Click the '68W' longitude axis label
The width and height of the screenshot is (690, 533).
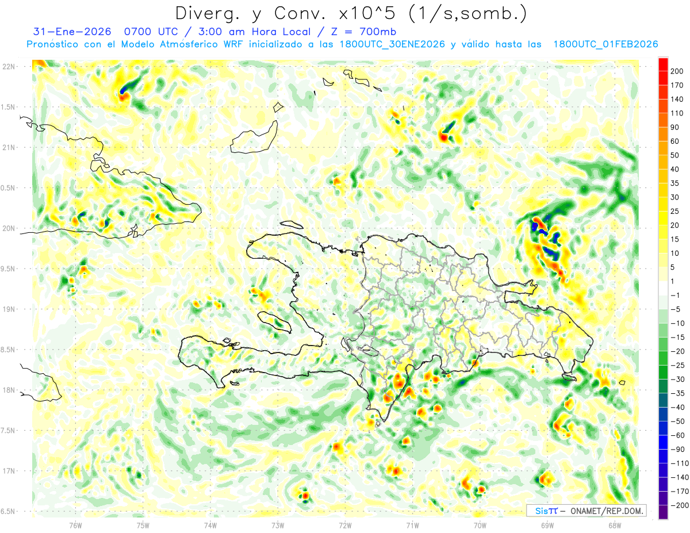(x=614, y=525)
